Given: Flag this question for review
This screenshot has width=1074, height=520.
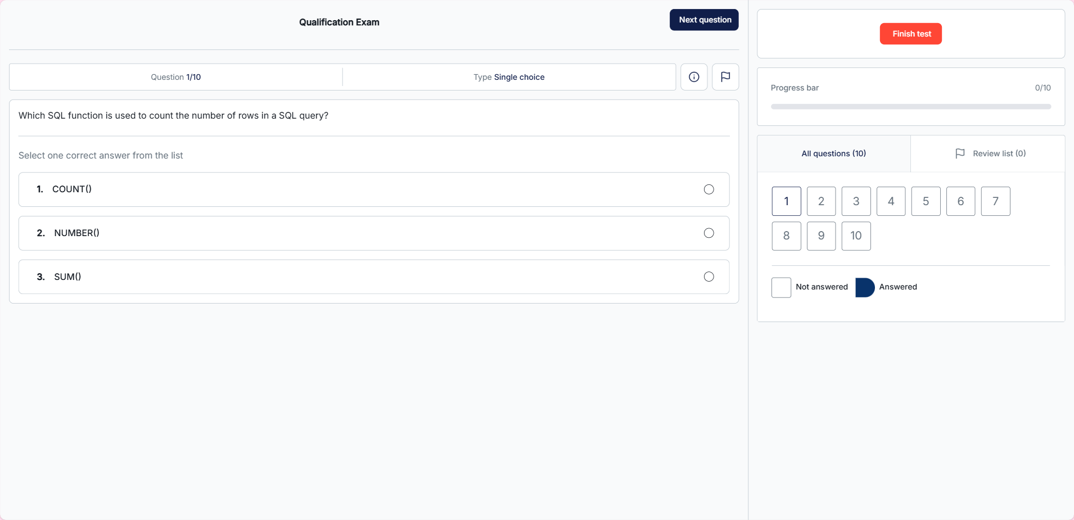Looking at the screenshot, I should [x=725, y=77].
